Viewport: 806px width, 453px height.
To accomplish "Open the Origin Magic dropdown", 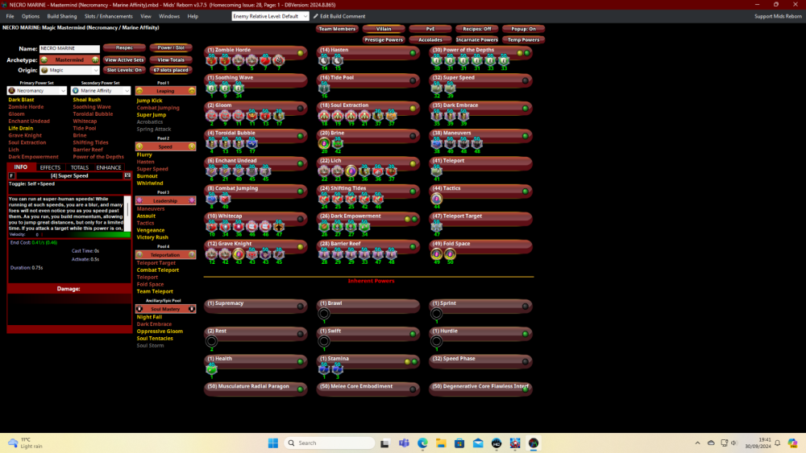I will (x=69, y=70).
